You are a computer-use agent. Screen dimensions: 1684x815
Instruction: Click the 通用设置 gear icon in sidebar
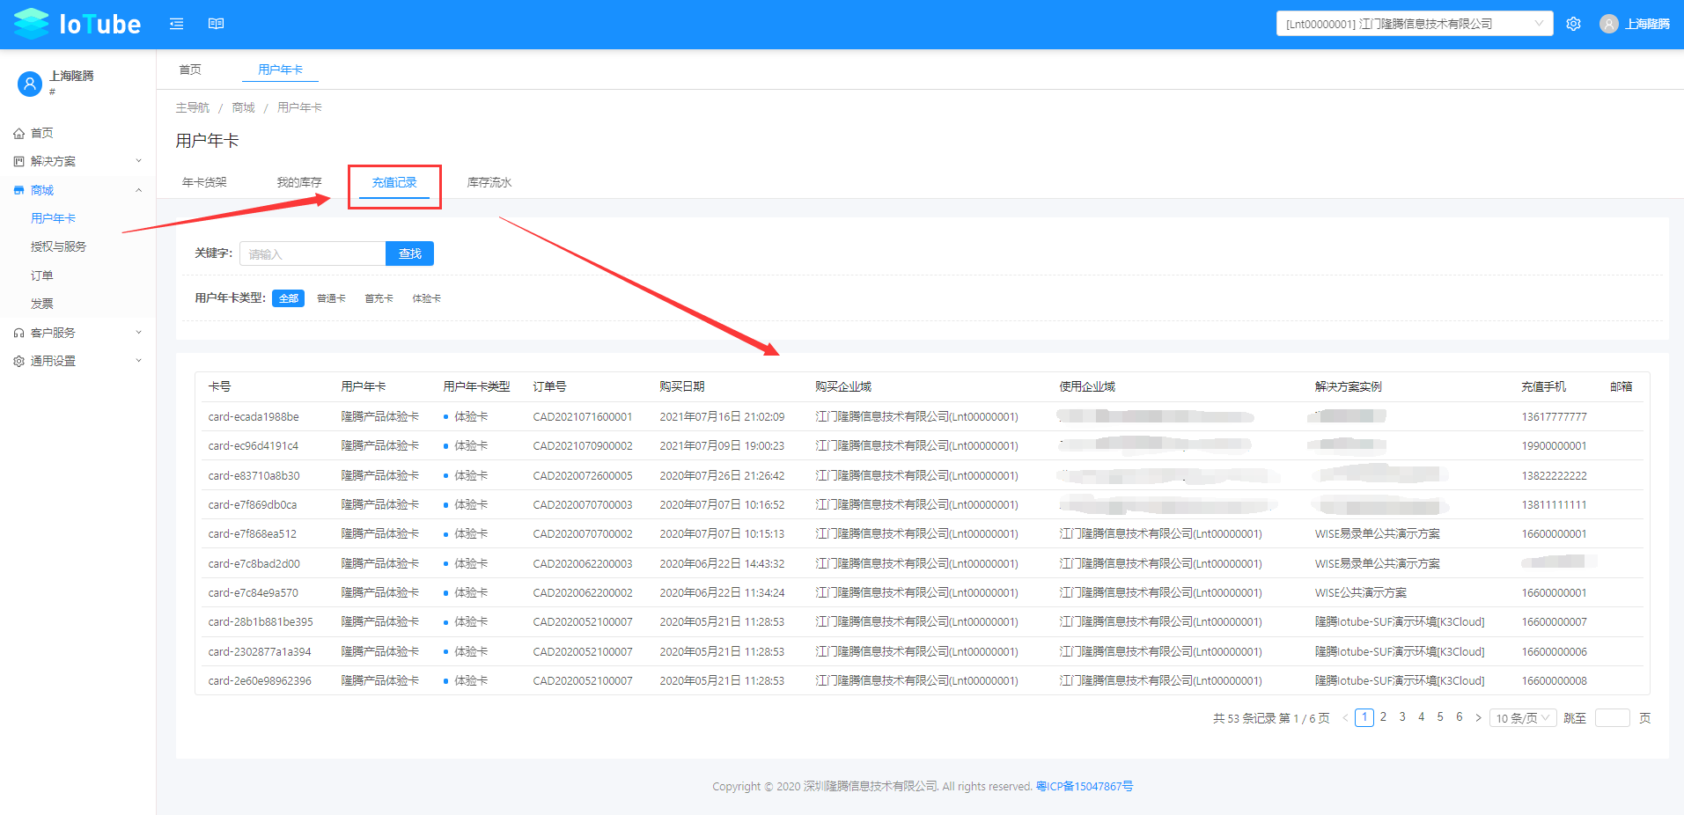click(18, 361)
